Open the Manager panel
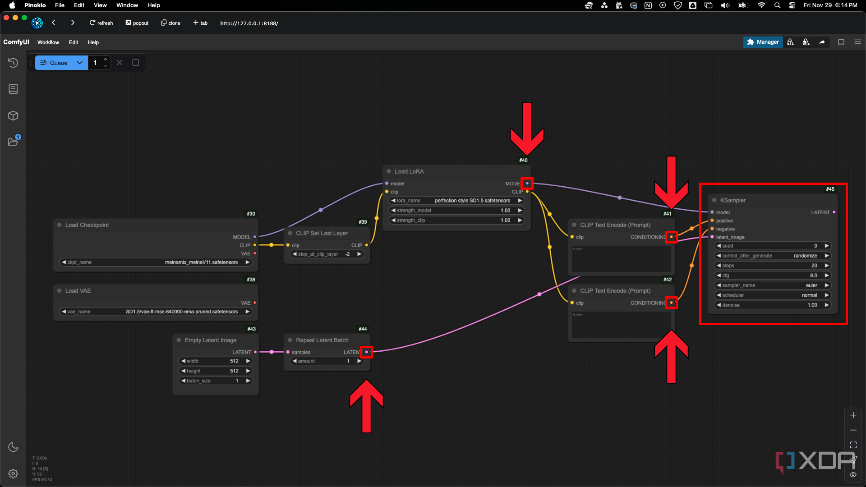This screenshot has width=866, height=487. tap(763, 42)
